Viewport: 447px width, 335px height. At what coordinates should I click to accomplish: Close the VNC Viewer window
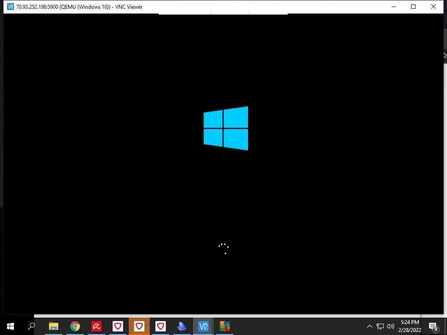click(x=433, y=7)
